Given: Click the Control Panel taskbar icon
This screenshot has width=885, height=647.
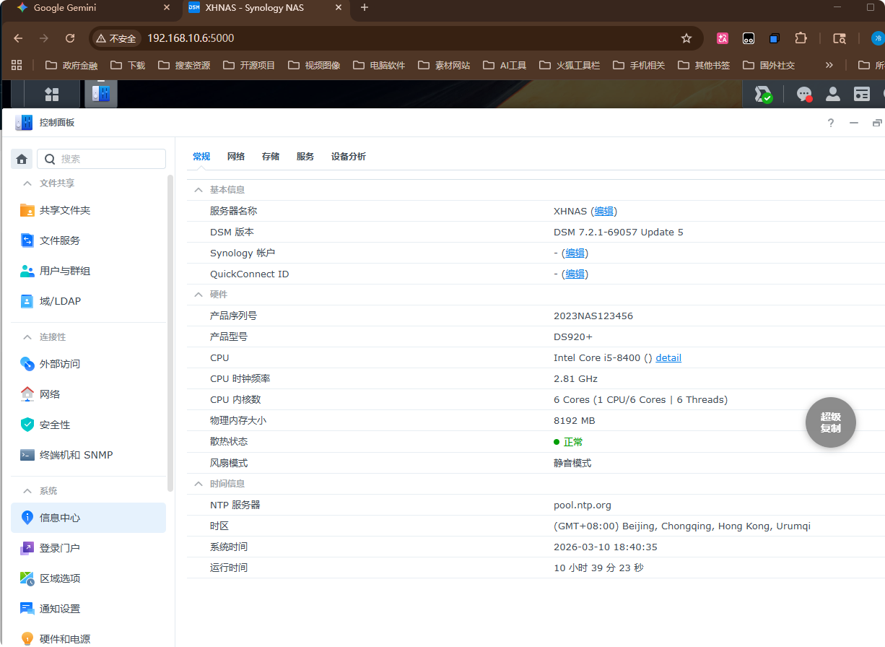Looking at the screenshot, I should pyautogui.click(x=100, y=94).
